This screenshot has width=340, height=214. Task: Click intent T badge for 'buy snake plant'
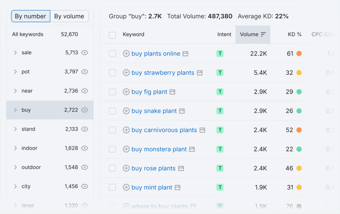click(220, 111)
